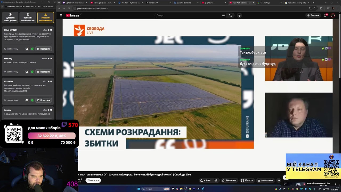The height and width of the screenshot is (192, 341).
Task: Click 'Підписатися' subscribe button
Action: point(93,180)
